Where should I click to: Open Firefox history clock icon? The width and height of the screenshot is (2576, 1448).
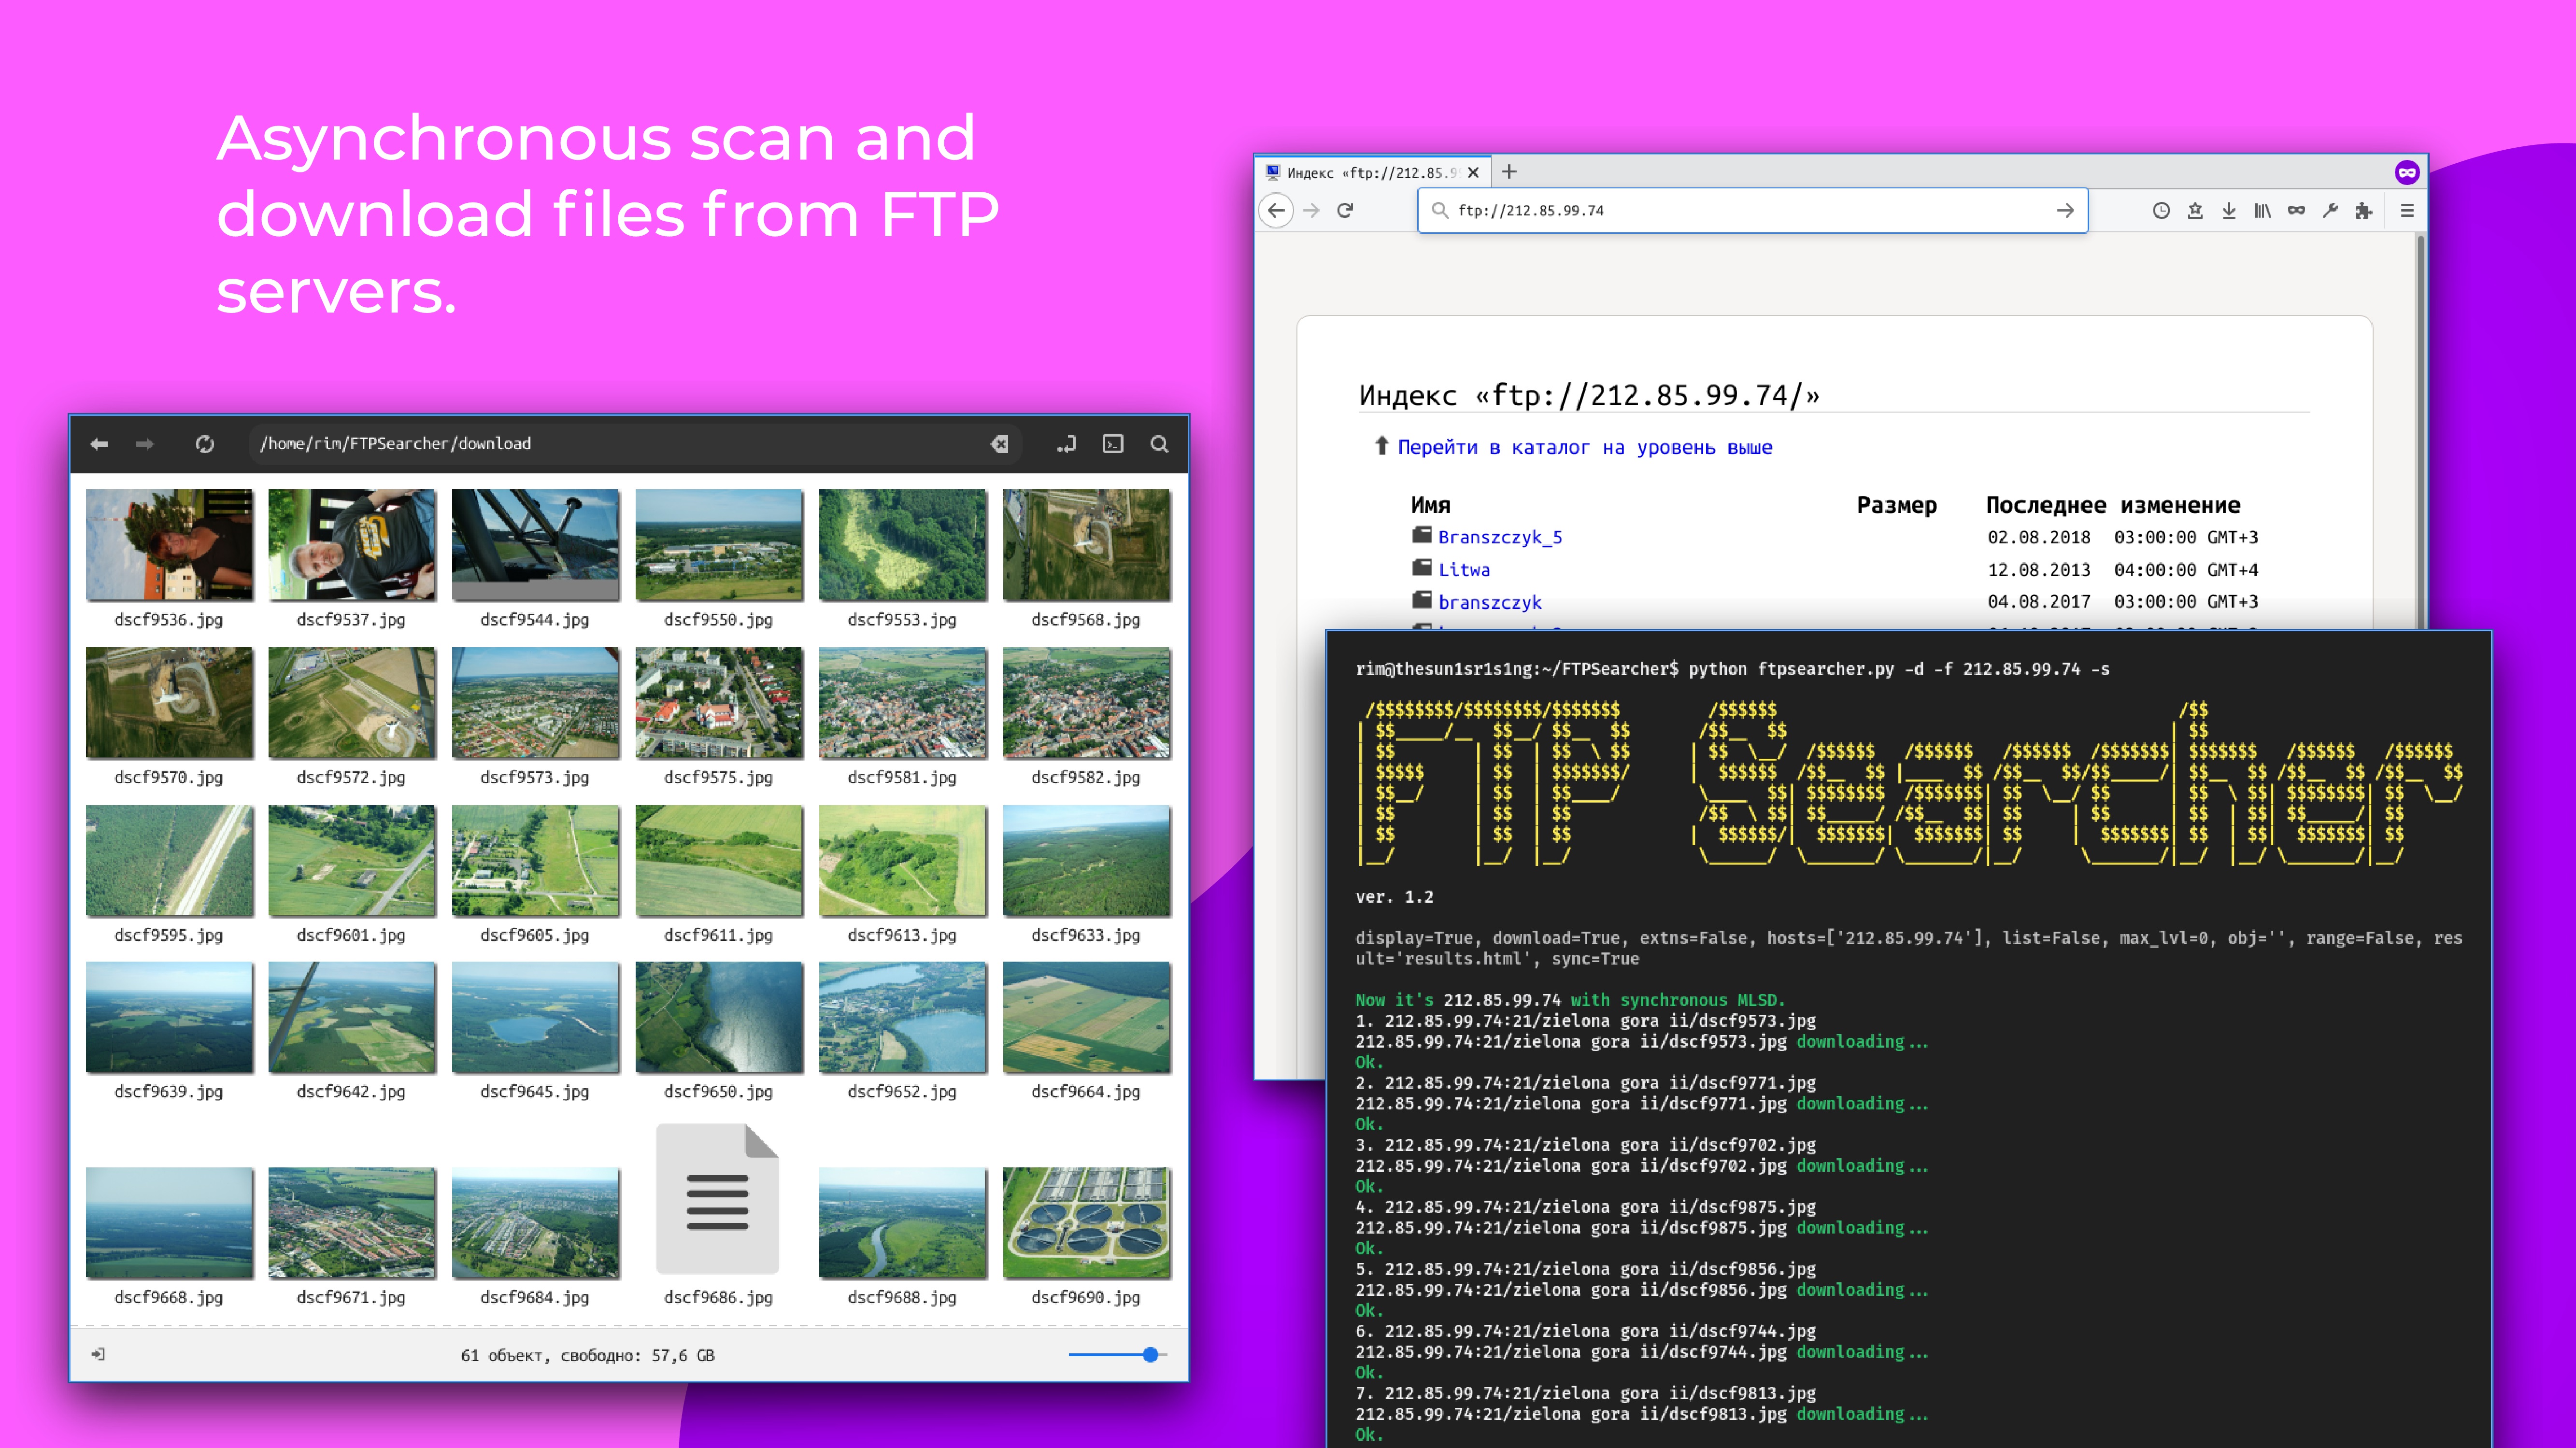[x=2160, y=210]
